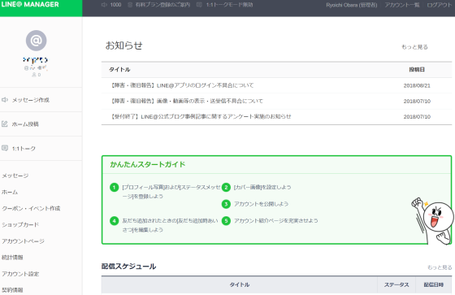Open カバー画像を設定しよう guide step

262,187
